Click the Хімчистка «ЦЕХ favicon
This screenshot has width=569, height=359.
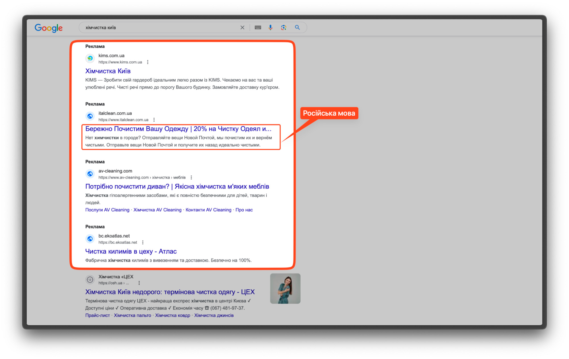coord(90,280)
